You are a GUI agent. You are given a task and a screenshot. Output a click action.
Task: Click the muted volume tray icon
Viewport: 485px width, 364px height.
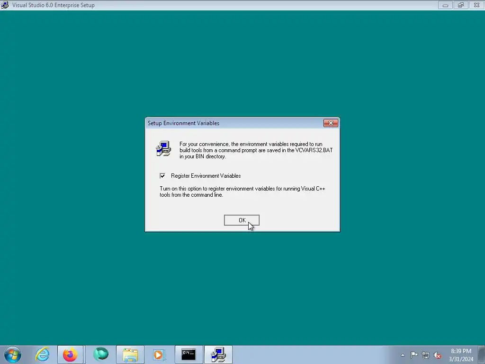(437, 355)
